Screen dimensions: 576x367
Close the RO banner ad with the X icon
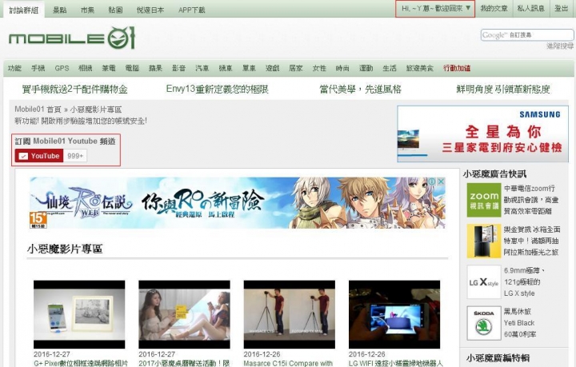[x=441, y=182]
